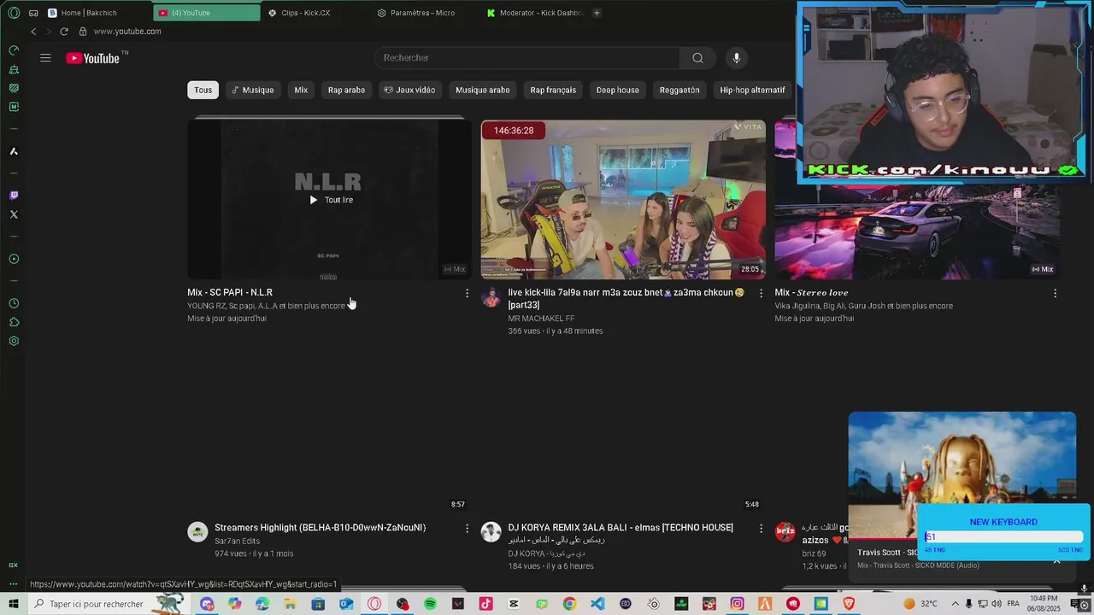
Task: Open live kick-lila 7al9a narr title
Action: pyautogui.click(x=626, y=298)
